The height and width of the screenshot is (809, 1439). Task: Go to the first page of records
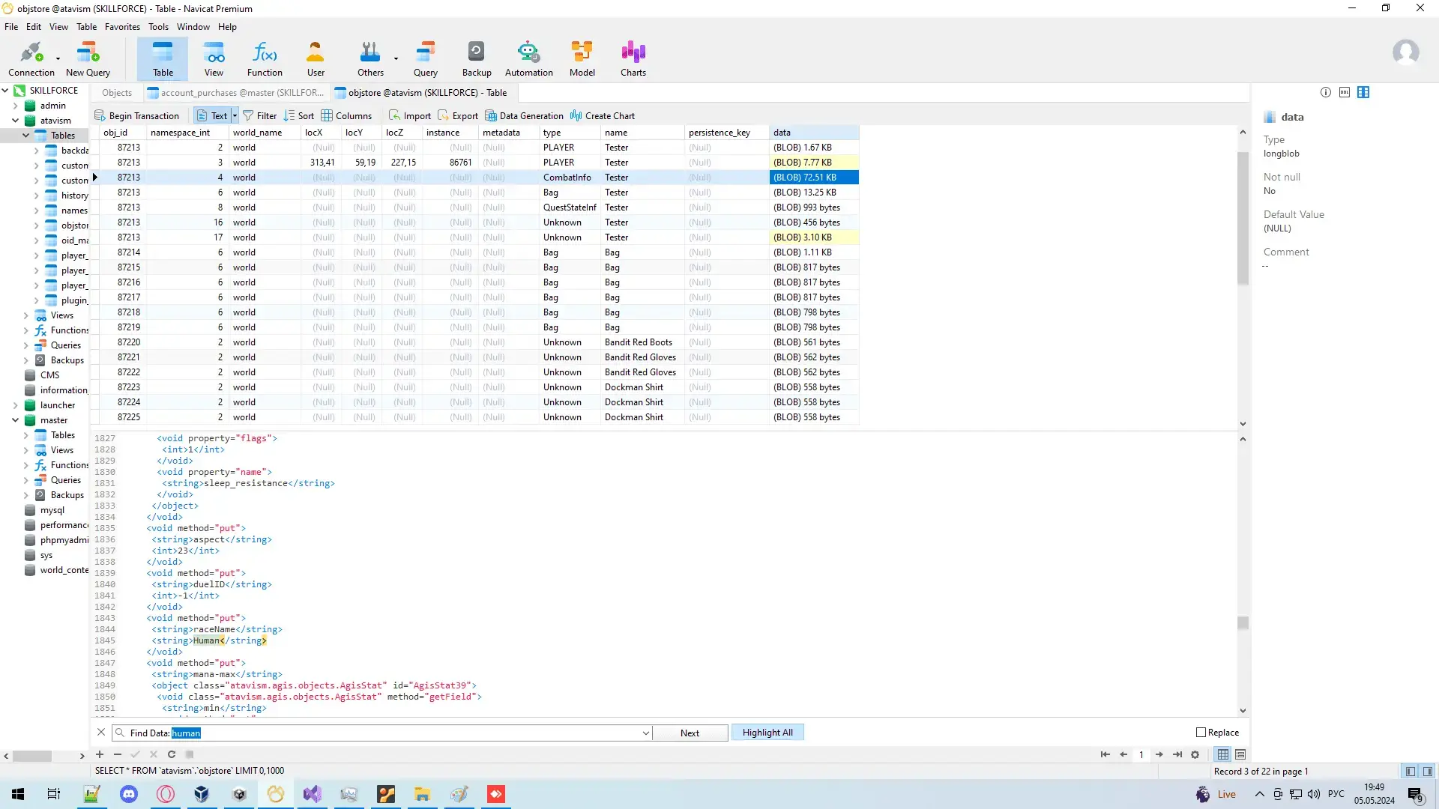pyautogui.click(x=1105, y=754)
